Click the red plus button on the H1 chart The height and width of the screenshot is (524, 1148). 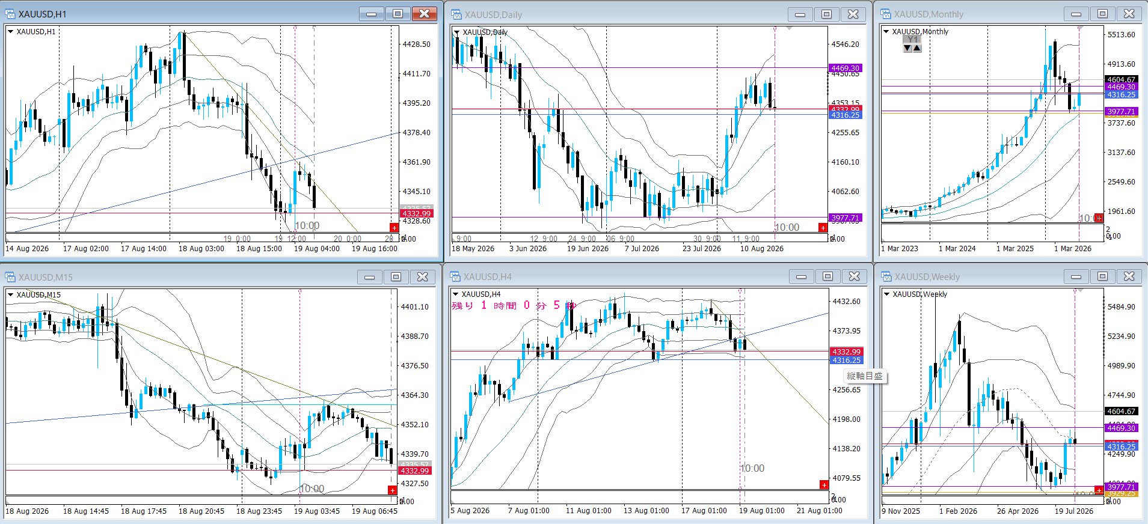pos(394,227)
